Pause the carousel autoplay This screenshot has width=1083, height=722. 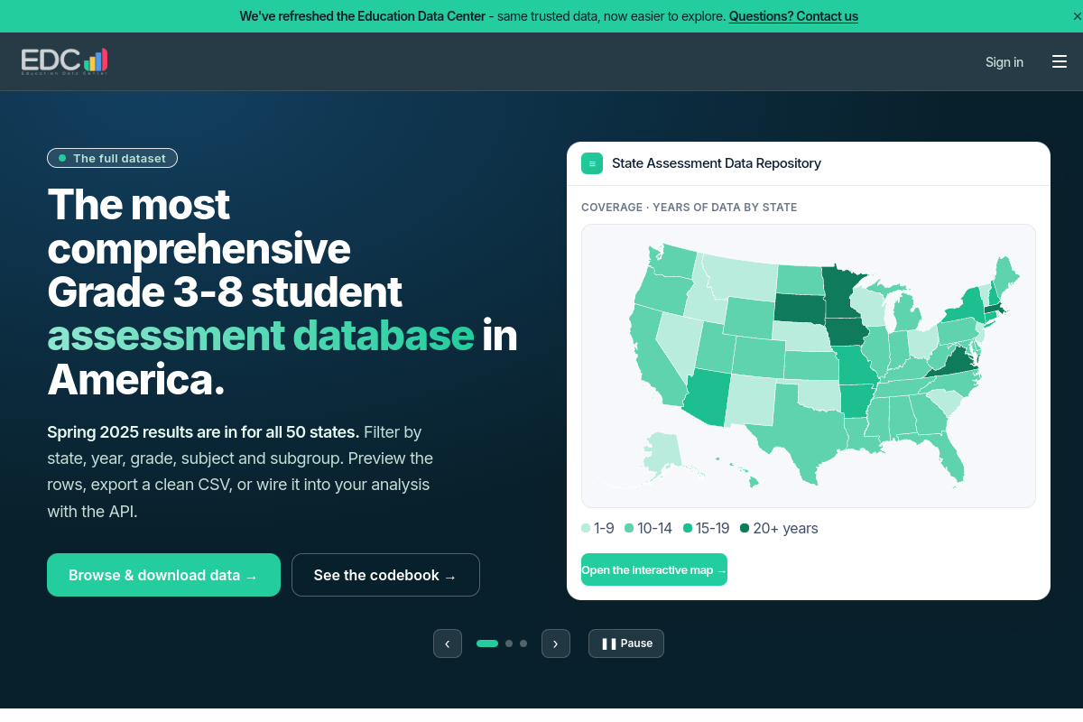coord(626,643)
